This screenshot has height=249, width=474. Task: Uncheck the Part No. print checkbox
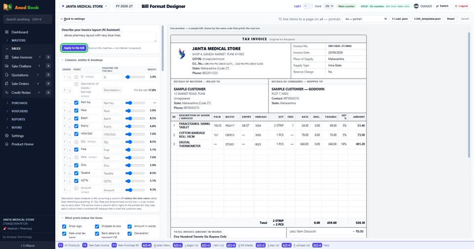point(76,103)
